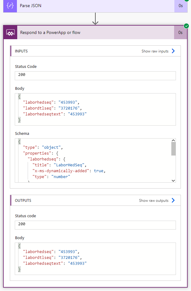
Task: Click green success checkmark on Respond action
Action: pos(186,26)
